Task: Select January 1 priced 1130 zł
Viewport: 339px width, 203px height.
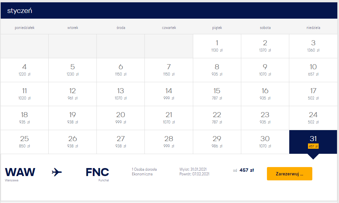Action: click(217, 46)
